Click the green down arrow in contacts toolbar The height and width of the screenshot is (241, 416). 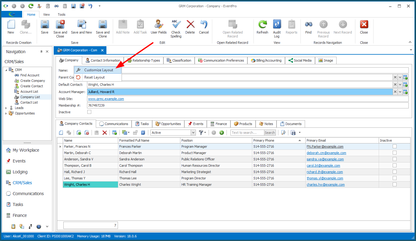point(222,133)
